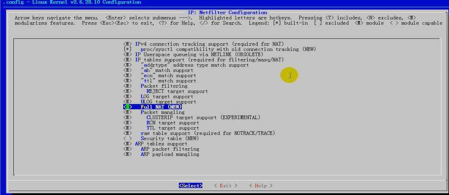Toggle the "ecn" match support marker
Screen dimensions: 449x195
tap(128, 76)
